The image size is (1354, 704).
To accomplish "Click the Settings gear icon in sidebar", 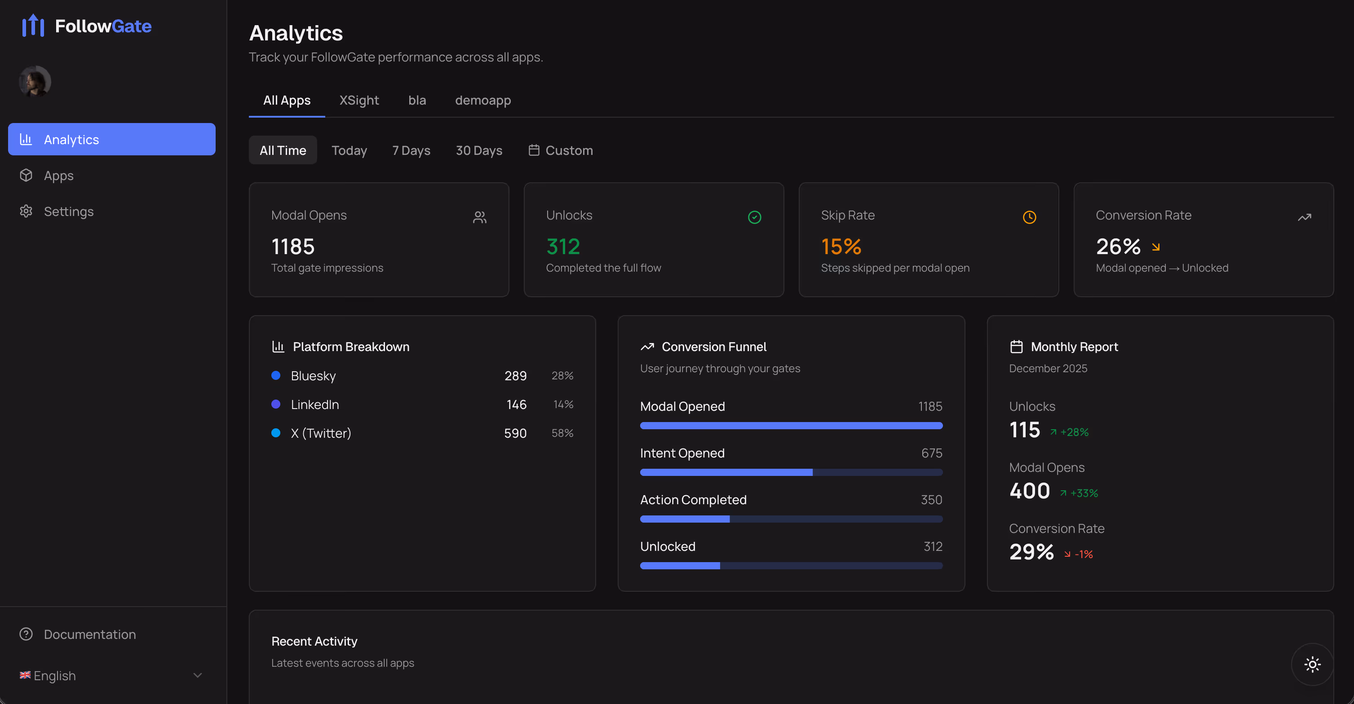I will [26, 211].
